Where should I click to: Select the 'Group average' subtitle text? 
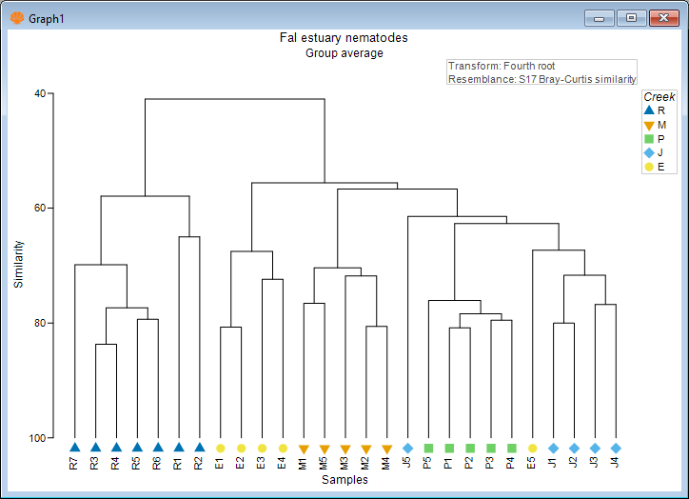click(344, 53)
